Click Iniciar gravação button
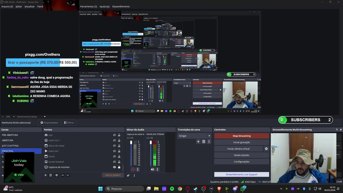Viewport: 343px width, 193px height. (x=242, y=142)
